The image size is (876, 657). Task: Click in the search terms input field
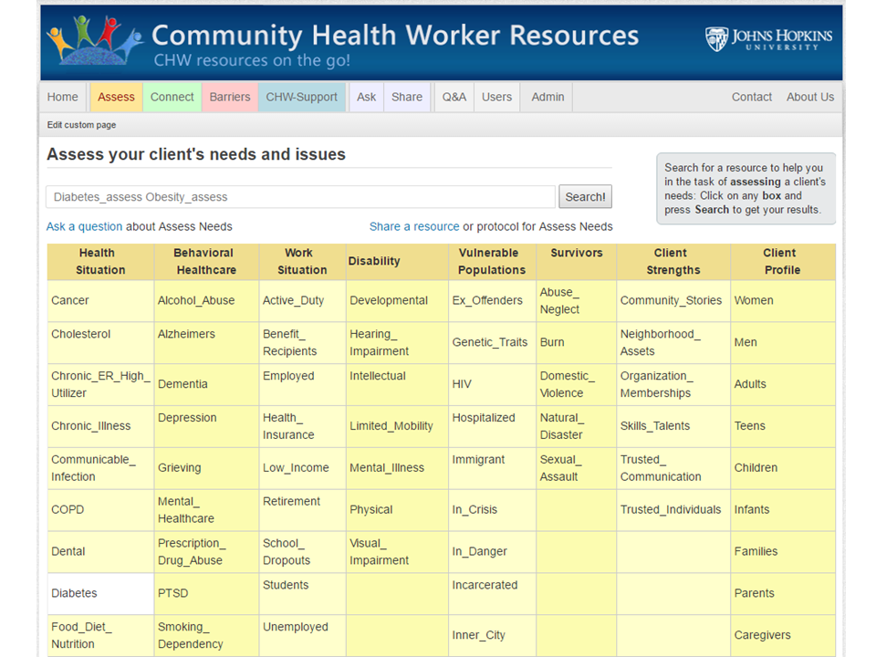click(300, 197)
